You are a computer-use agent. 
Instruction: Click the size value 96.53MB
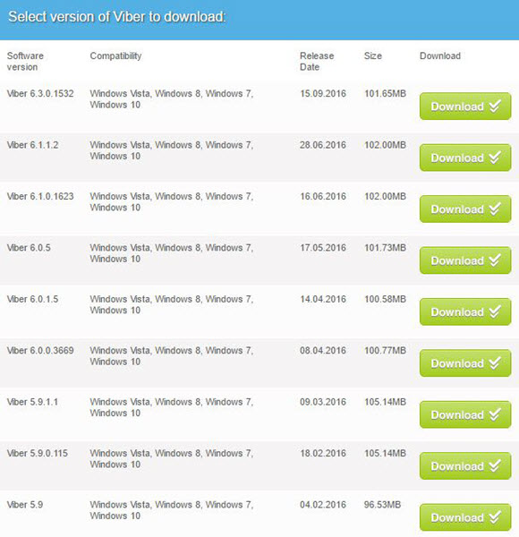click(x=382, y=505)
